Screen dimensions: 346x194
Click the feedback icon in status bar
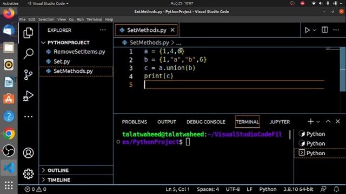coord(323,189)
